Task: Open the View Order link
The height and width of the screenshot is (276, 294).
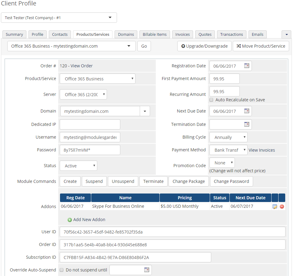Action: tap(82, 66)
